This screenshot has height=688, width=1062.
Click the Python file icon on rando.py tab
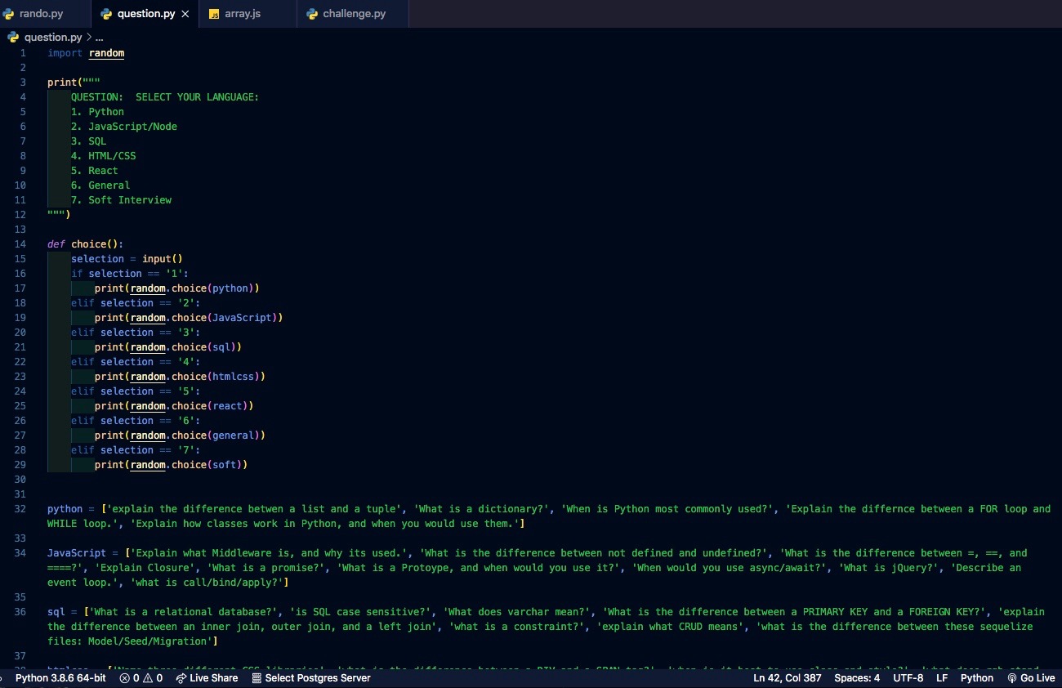[9, 14]
